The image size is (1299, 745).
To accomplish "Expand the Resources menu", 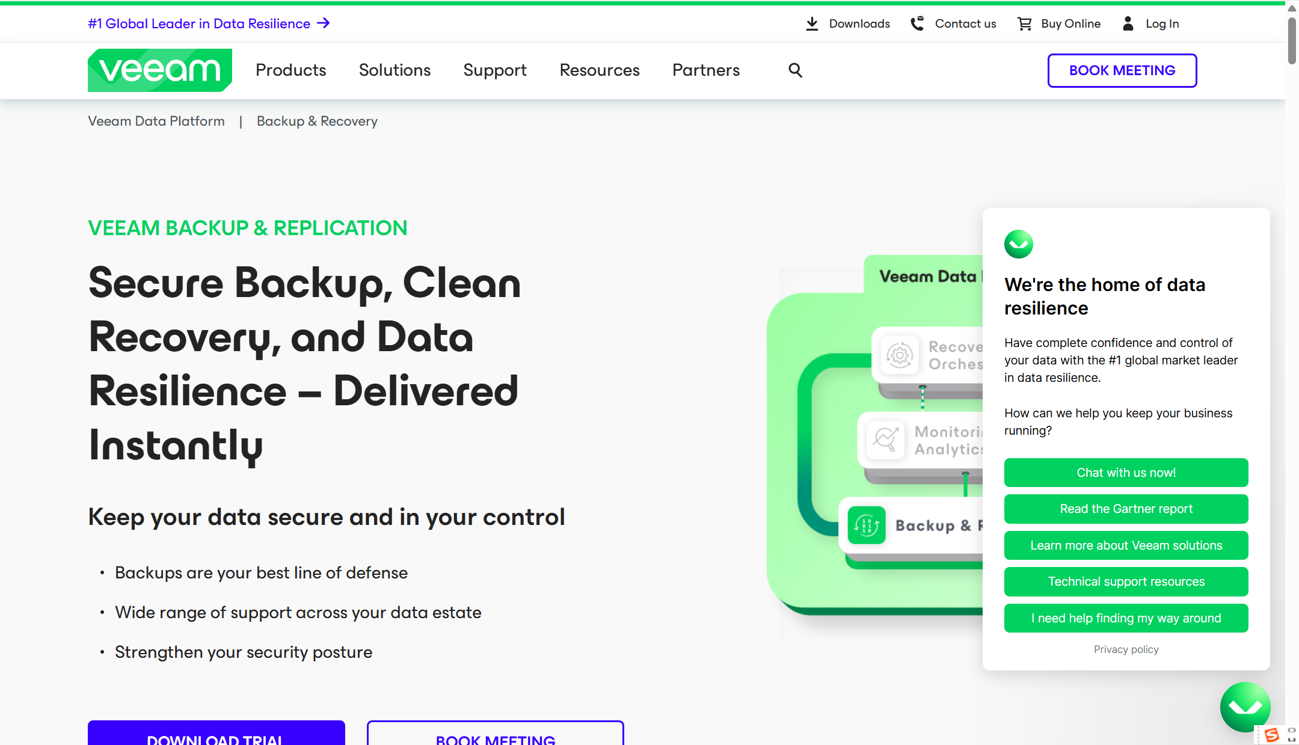I will [600, 70].
